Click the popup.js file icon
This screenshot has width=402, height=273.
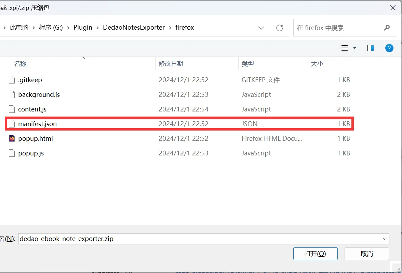pyautogui.click(x=12, y=153)
